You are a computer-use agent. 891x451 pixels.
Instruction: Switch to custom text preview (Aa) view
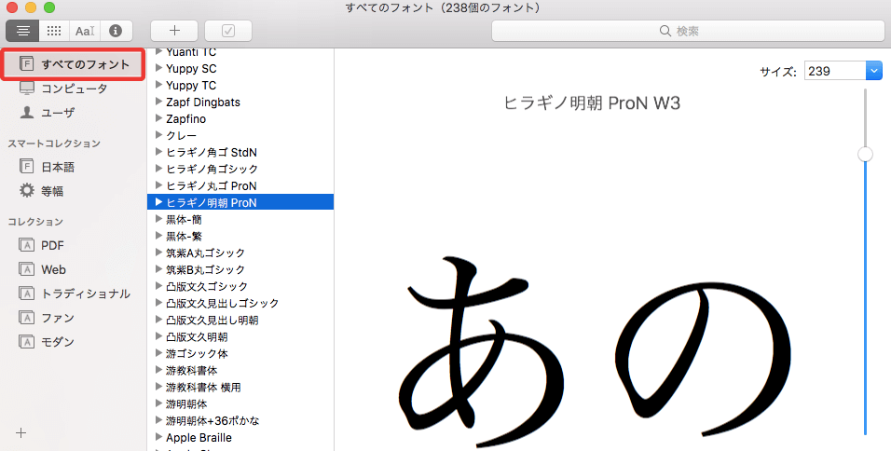[85, 30]
